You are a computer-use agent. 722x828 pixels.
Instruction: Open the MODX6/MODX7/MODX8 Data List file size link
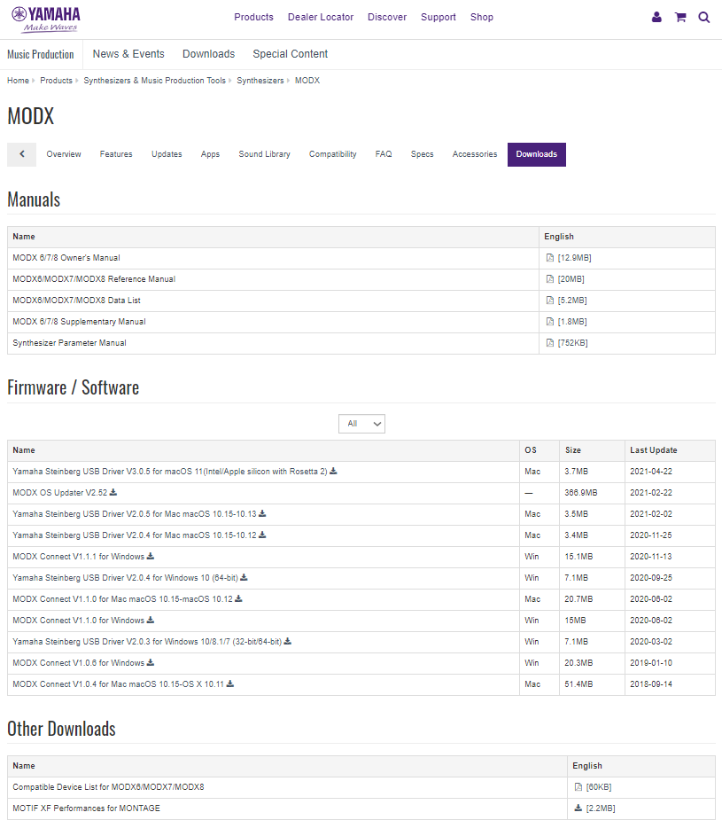[571, 301]
